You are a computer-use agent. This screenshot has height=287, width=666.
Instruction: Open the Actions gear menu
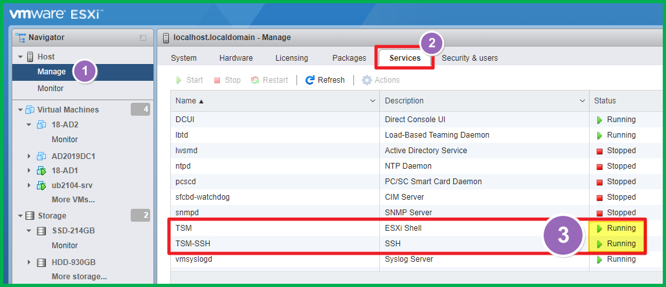pyautogui.click(x=381, y=80)
